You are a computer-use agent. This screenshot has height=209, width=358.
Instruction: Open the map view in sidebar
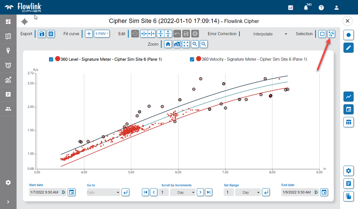pyautogui.click(x=8, y=36)
